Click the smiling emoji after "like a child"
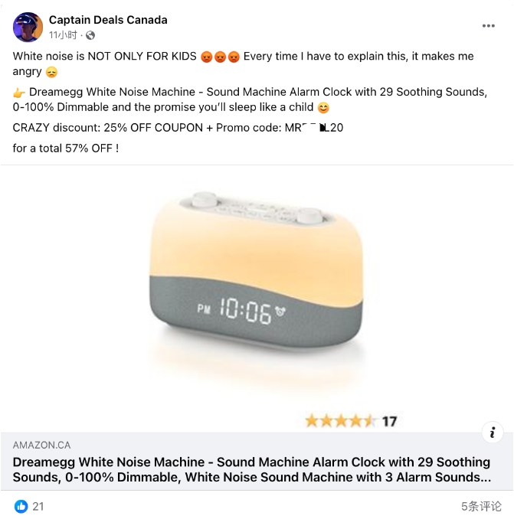 [x=323, y=108]
